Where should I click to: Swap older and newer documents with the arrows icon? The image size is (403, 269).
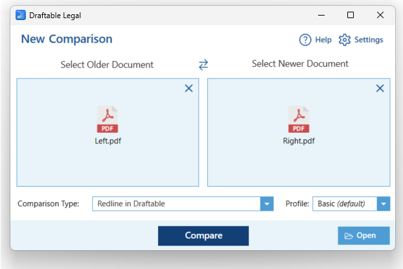tap(203, 65)
